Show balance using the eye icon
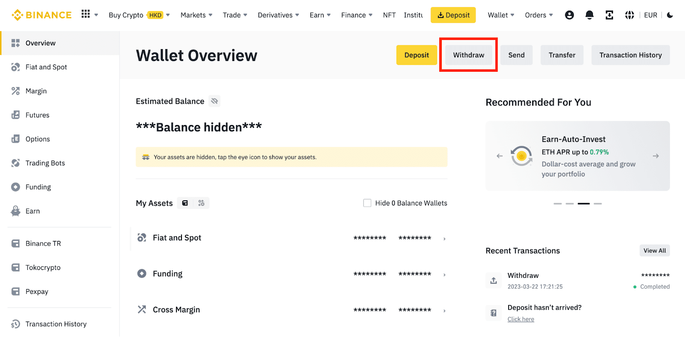The height and width of the screenshot is (337, 685). point(214,101)
